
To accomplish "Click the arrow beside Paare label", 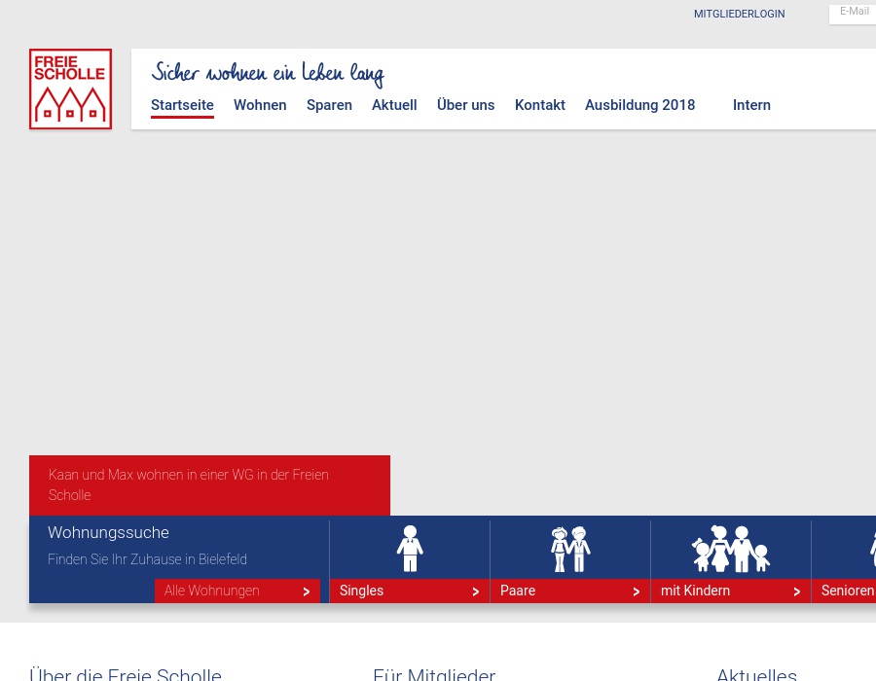I will click(x=636, y=591).
